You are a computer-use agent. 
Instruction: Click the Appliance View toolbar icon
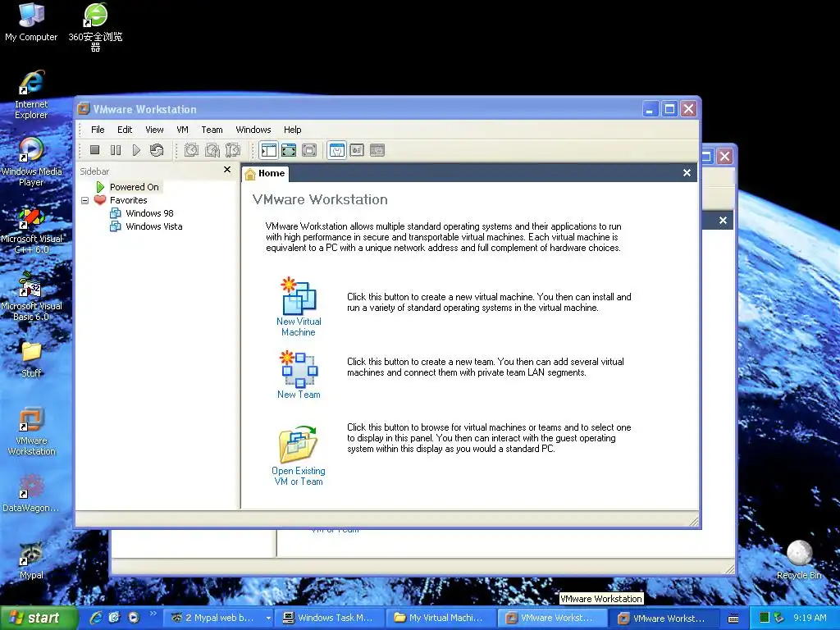[x=357, y=151]
